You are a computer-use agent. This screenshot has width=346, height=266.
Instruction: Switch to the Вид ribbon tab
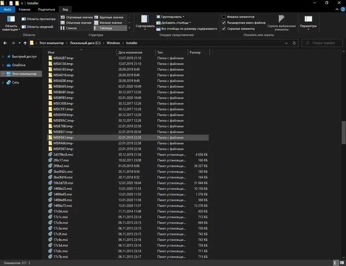point(65,9)
